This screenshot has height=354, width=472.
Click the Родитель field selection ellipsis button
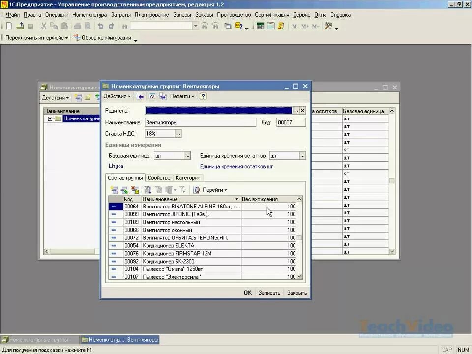coord(296,111)
